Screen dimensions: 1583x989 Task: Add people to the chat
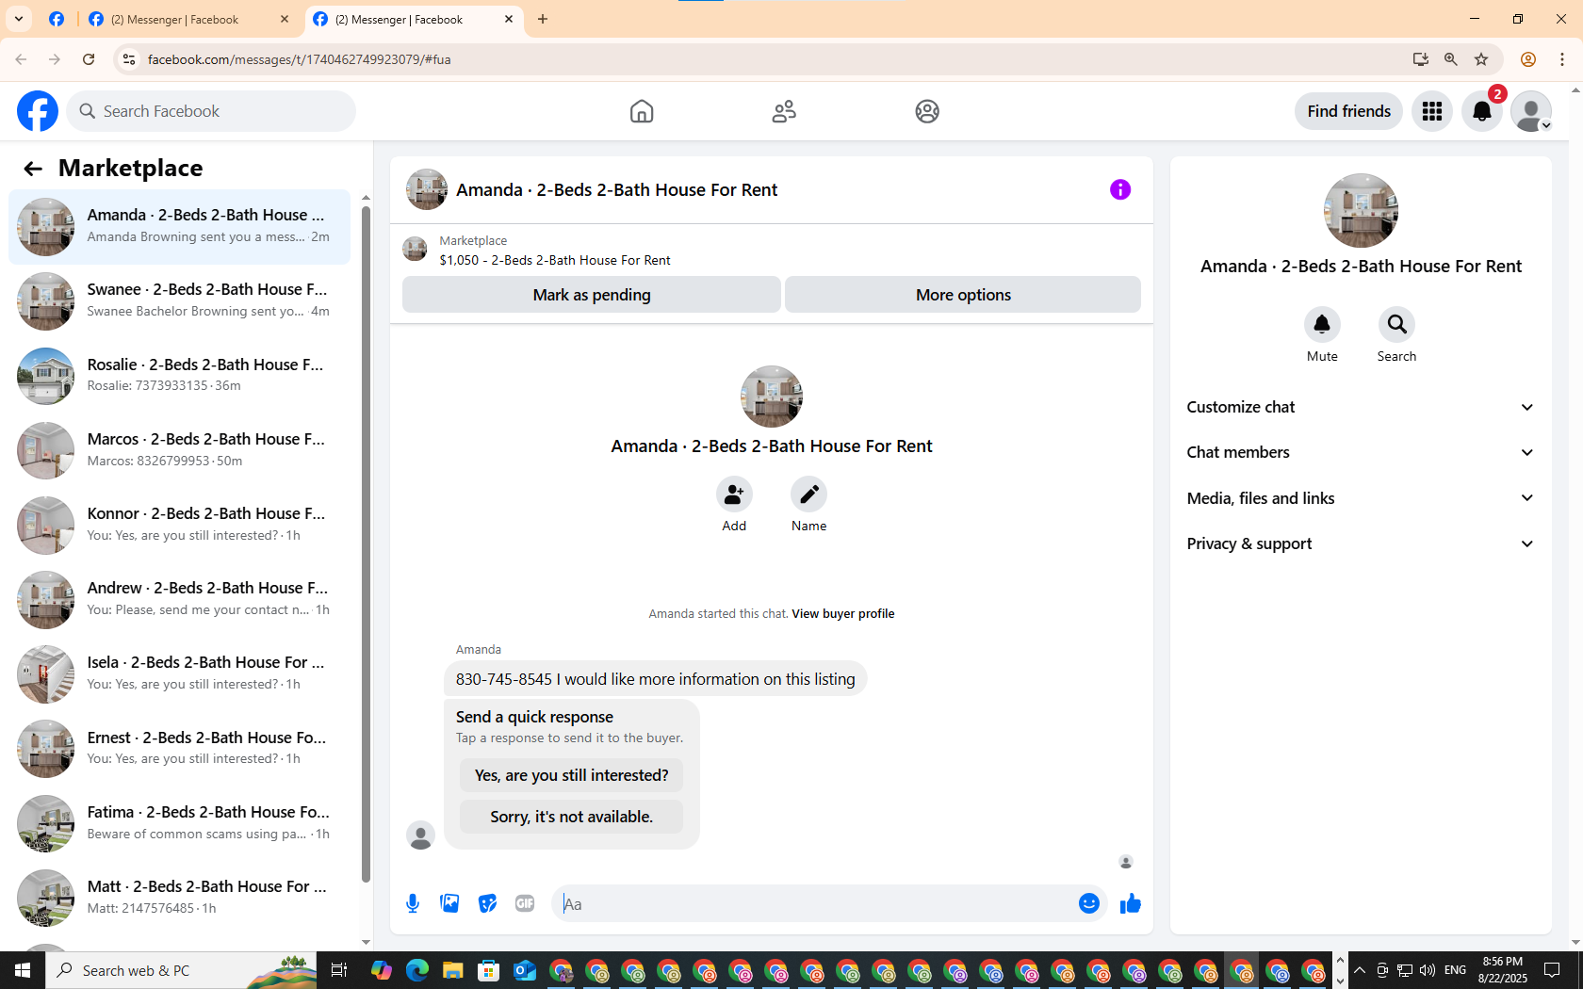(734, 494)
